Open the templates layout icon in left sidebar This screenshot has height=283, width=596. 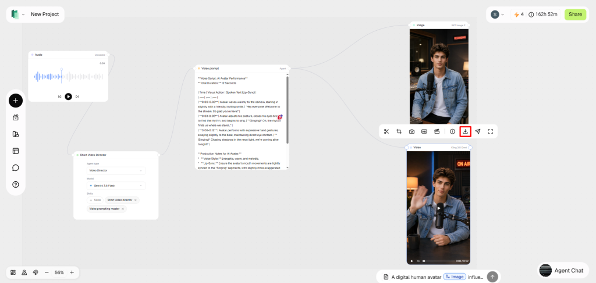coord(16,151)
